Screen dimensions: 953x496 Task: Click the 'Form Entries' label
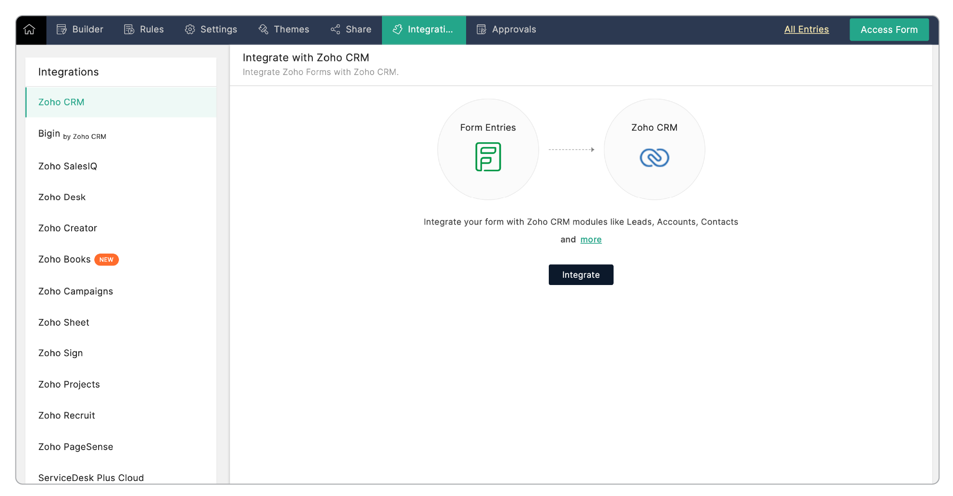[x=488, y=127]
